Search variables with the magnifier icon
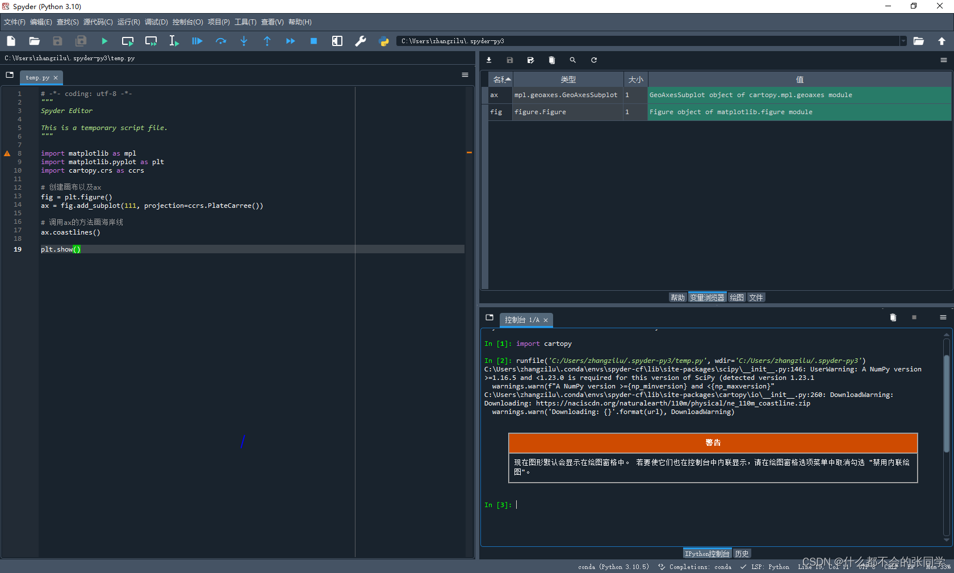This screenshot has width=954, height=573. point(572,60)
